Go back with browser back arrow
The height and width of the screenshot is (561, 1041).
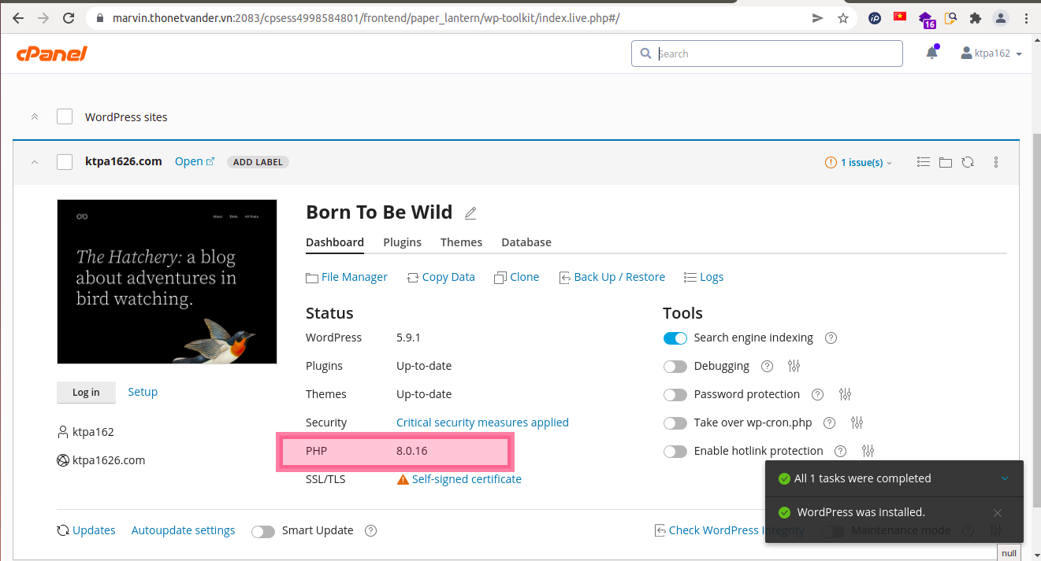coord(18,18)
